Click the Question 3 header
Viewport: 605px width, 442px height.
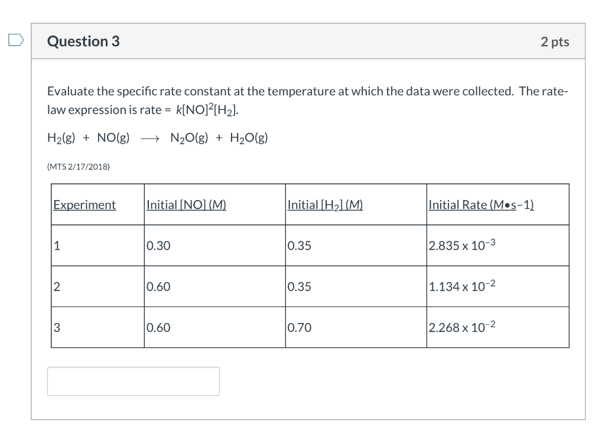pyautogui.click(x=83, y=41)
